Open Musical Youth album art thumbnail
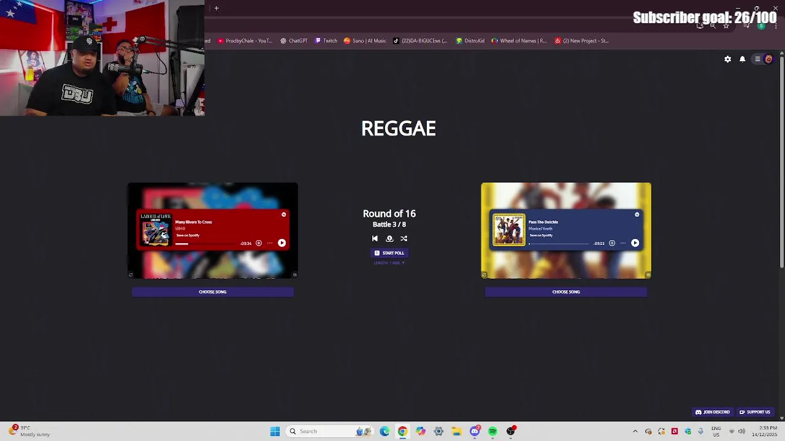 [509, 230]
